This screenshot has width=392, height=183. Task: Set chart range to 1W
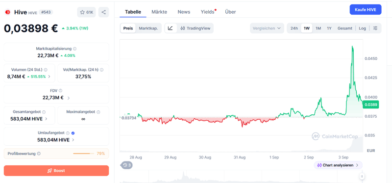307,28
